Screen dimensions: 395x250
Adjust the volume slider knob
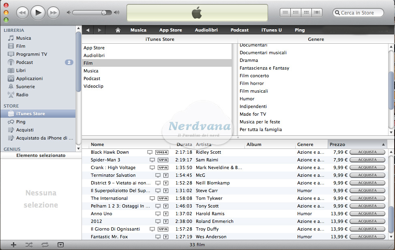(x=104, y=13)
